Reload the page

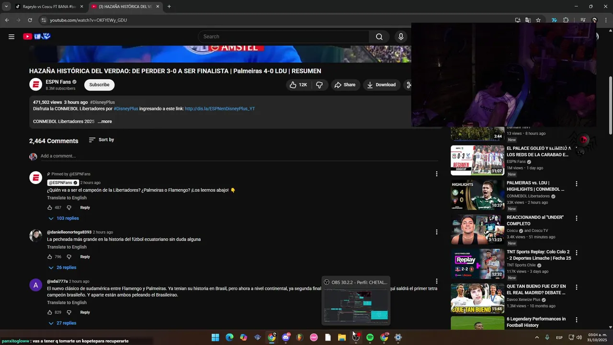tap(30, 20)
